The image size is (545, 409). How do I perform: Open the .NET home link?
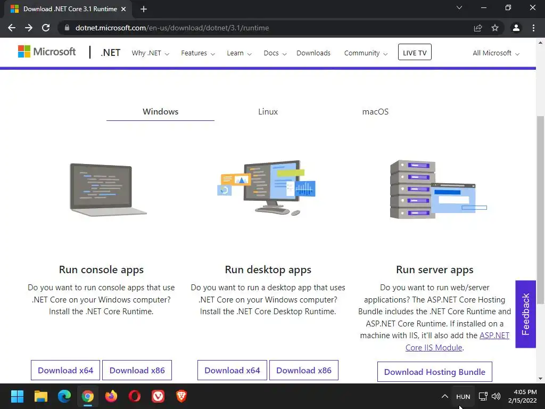[x=111, y=53]
